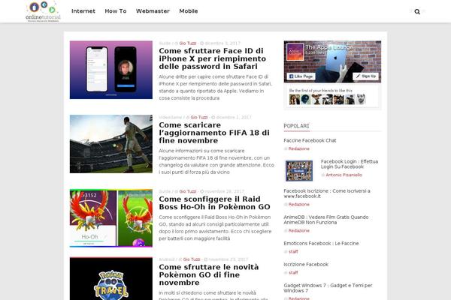Open Facebook Login Effettua Login post
Screen dimensions: 451x300
coord(350,164)
